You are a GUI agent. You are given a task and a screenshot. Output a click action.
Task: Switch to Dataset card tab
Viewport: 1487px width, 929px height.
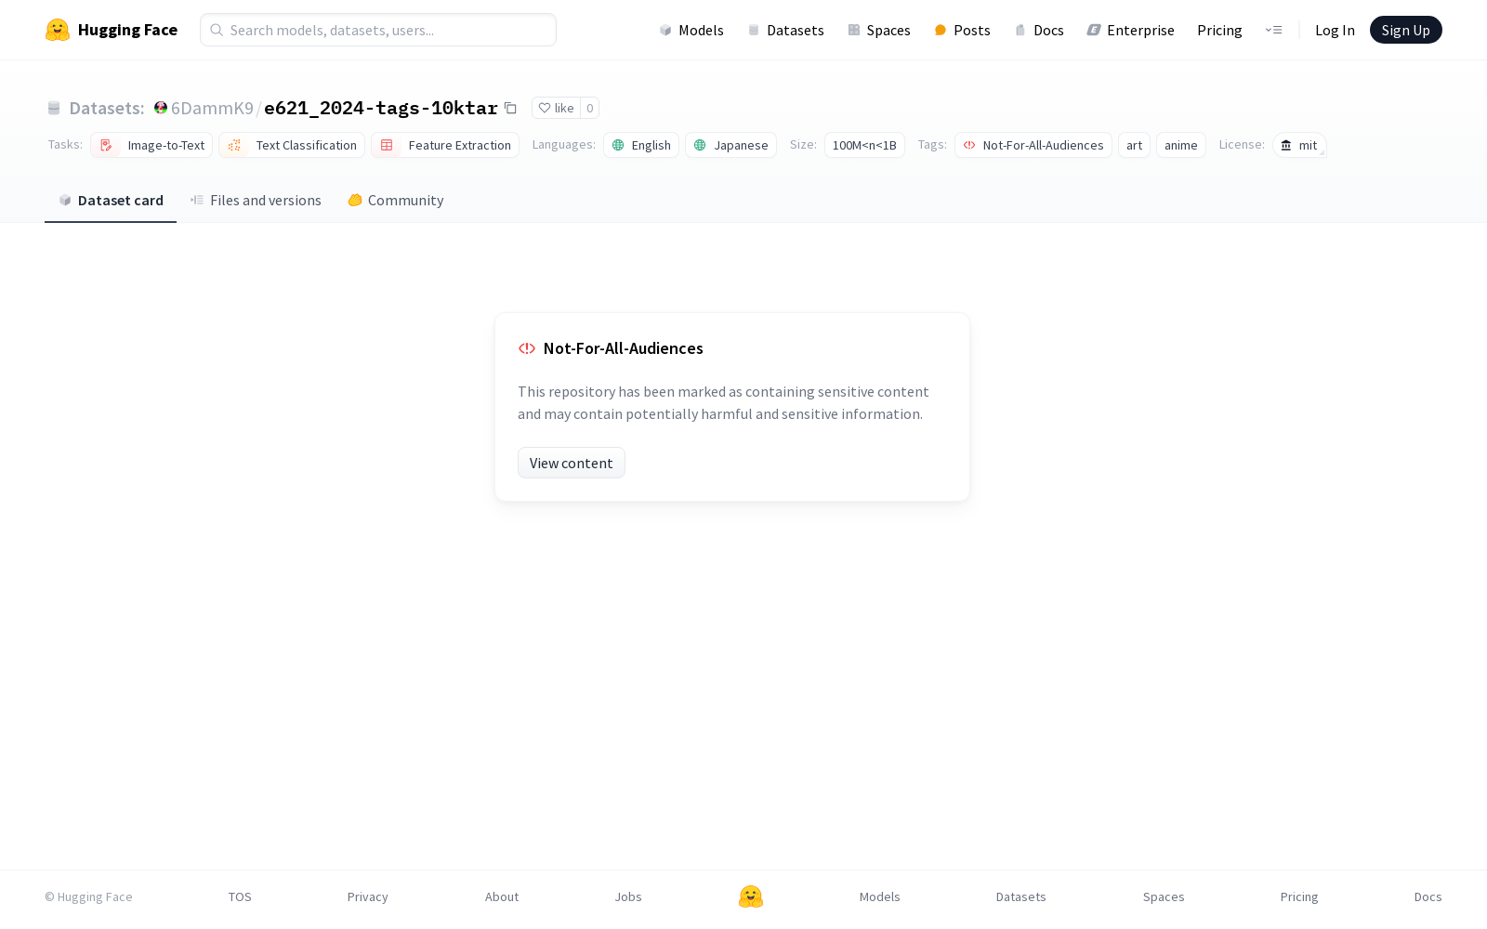tap(111, 200)
